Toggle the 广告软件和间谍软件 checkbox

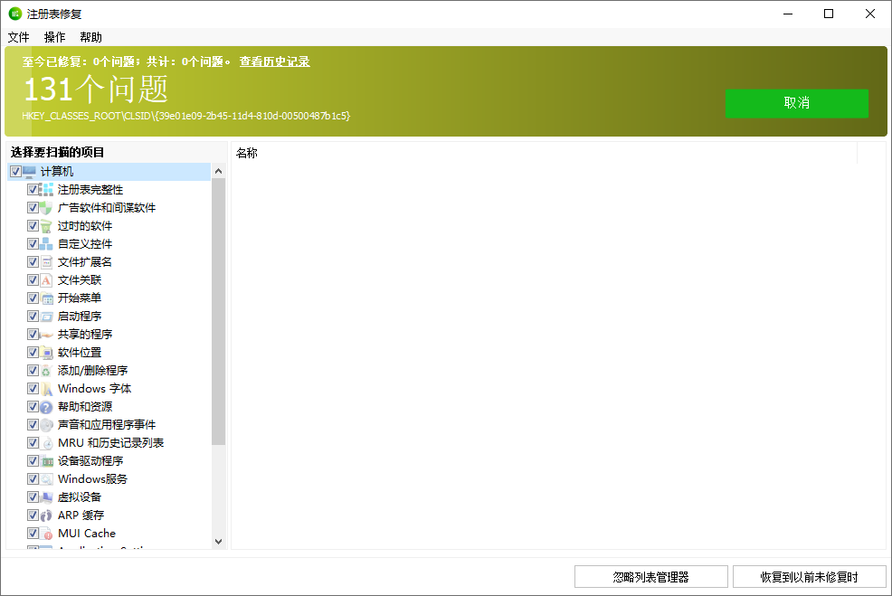tap(33, 207)
